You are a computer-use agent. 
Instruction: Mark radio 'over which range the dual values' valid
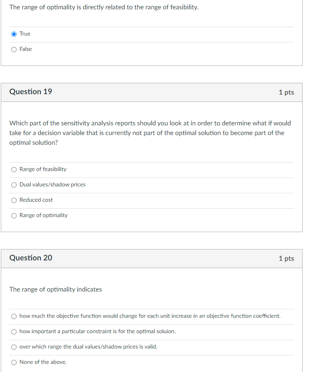(x=14, y=347)
